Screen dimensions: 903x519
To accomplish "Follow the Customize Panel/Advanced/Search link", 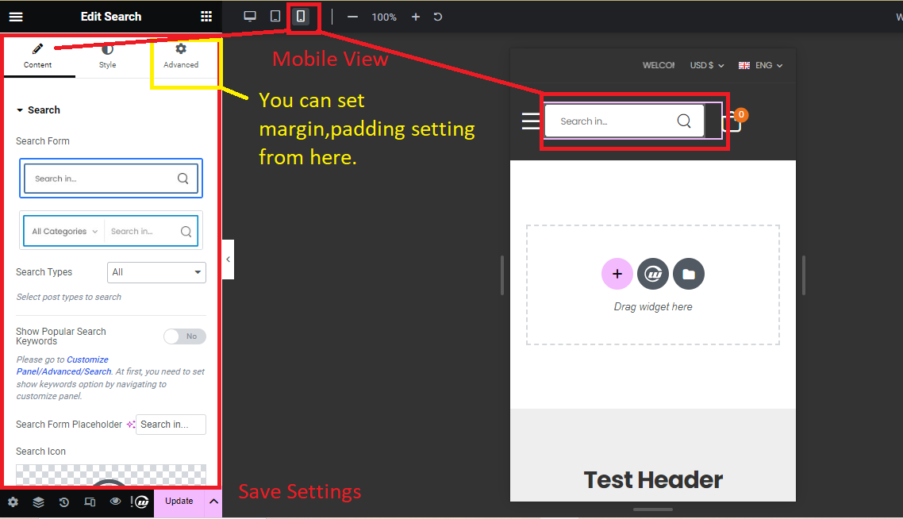I will (x=63, y=366).
